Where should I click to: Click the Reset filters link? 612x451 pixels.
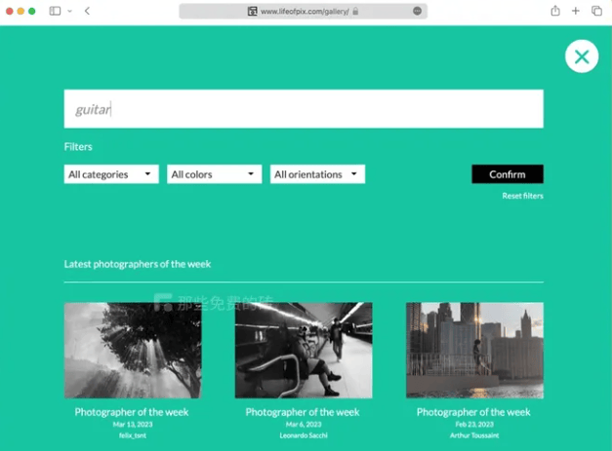pyautogui.click(x=522, y=196)
